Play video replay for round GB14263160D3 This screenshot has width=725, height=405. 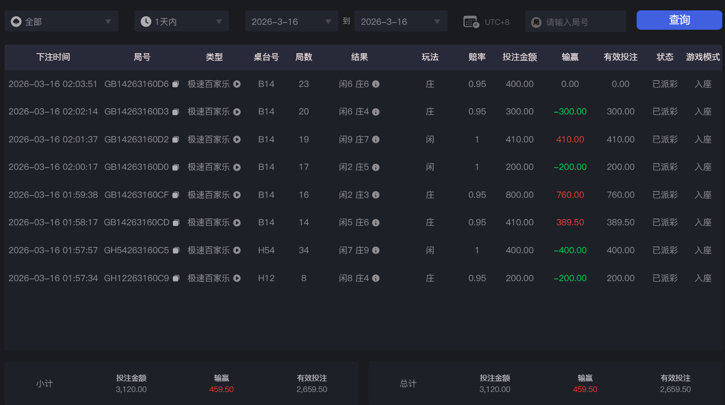237,112
